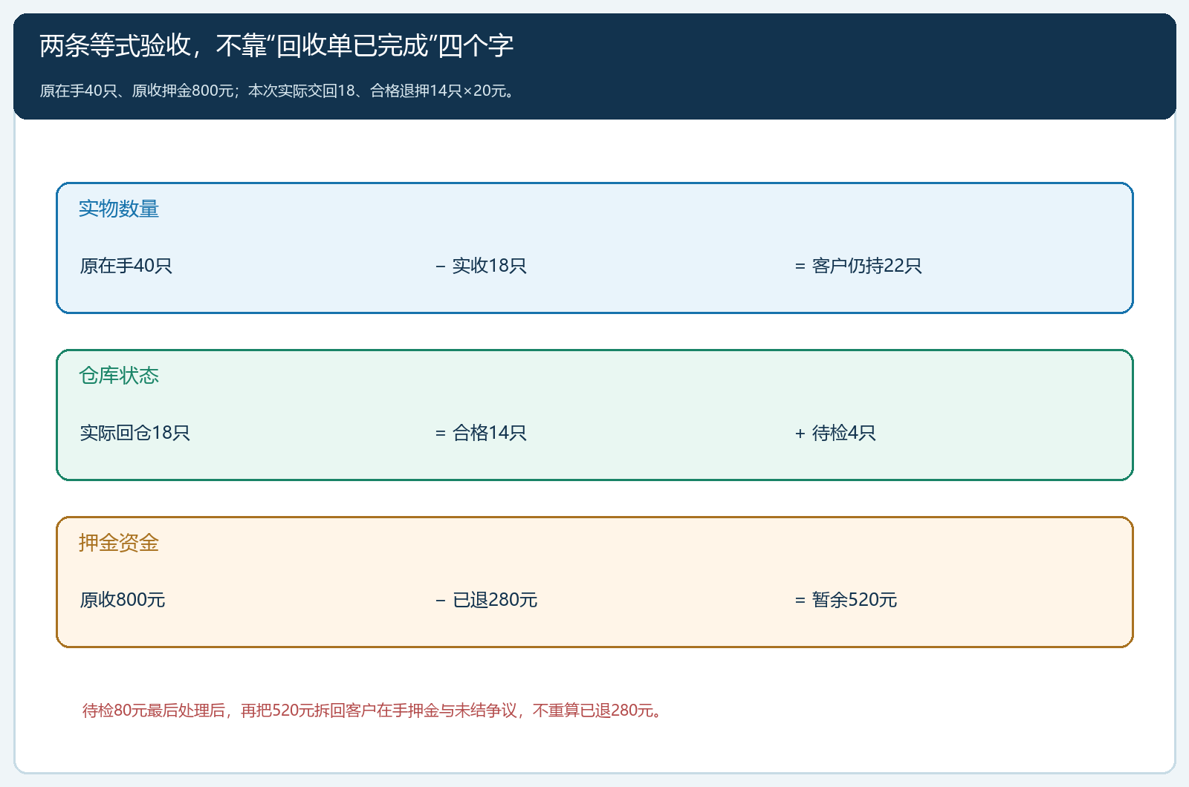Select the "= 客户仍持22只" result
Screen dimensions: 1189x787
pos(858,266)
